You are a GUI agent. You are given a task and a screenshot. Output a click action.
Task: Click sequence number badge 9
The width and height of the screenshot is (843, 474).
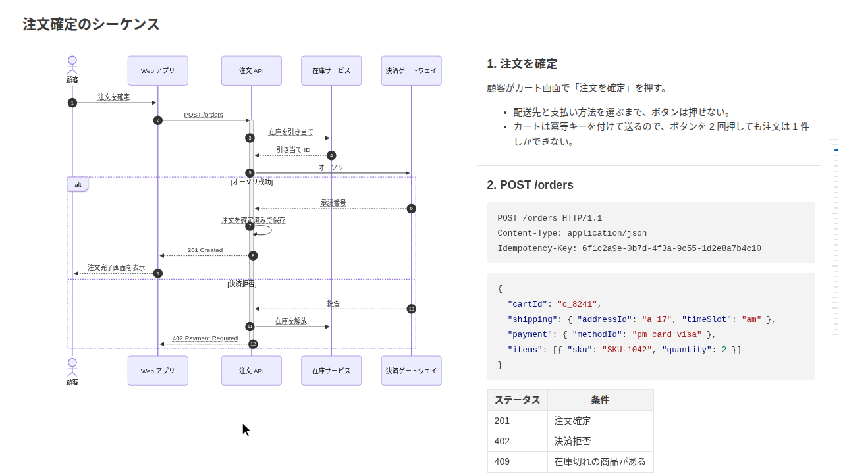(x=158, y=273)
